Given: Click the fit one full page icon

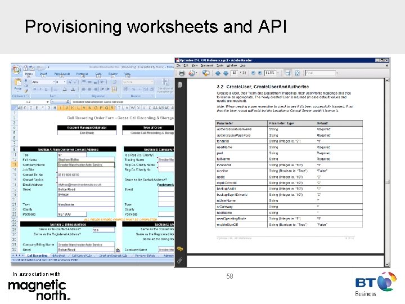Looking at the screenshot, I should (x=298, y=73).
